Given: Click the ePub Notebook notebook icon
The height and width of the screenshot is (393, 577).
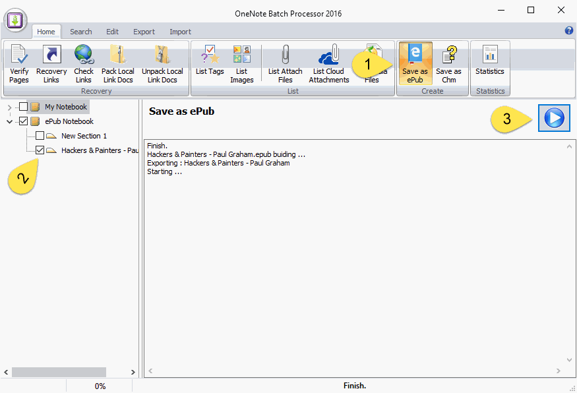Looking at the screenshot, I should tap(35, 121).
